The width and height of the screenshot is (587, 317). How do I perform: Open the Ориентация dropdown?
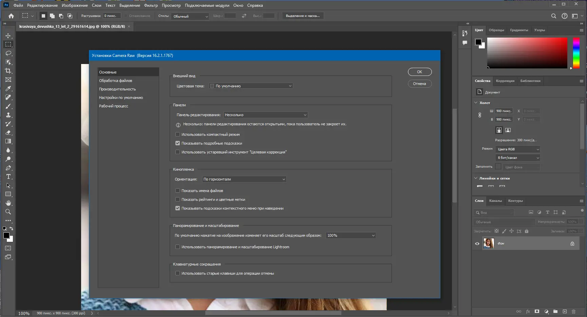point(244,179)
